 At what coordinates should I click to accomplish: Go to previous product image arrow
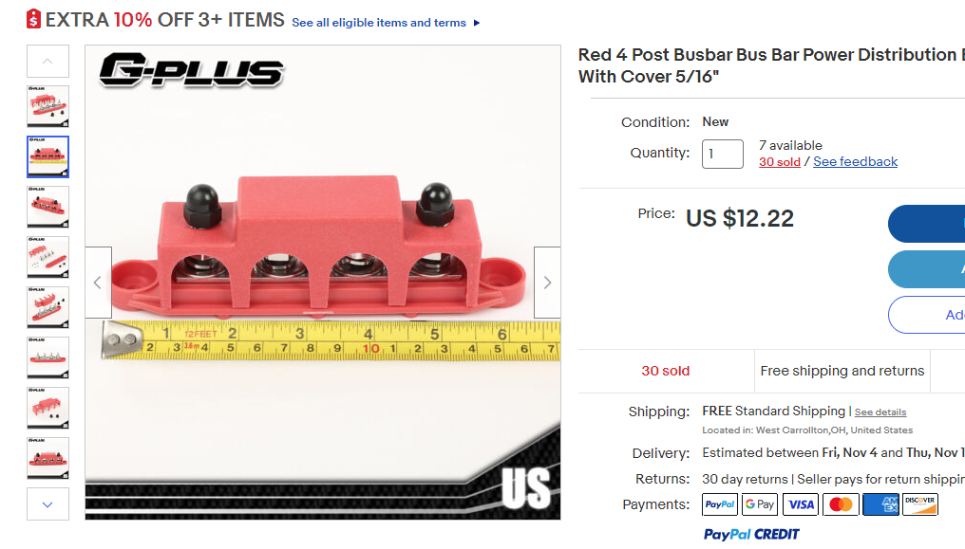[x=99, y=283]
